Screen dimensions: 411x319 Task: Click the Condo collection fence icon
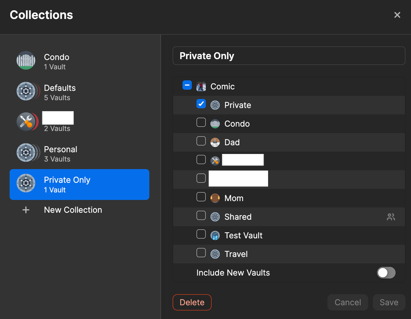pos(26,61)
